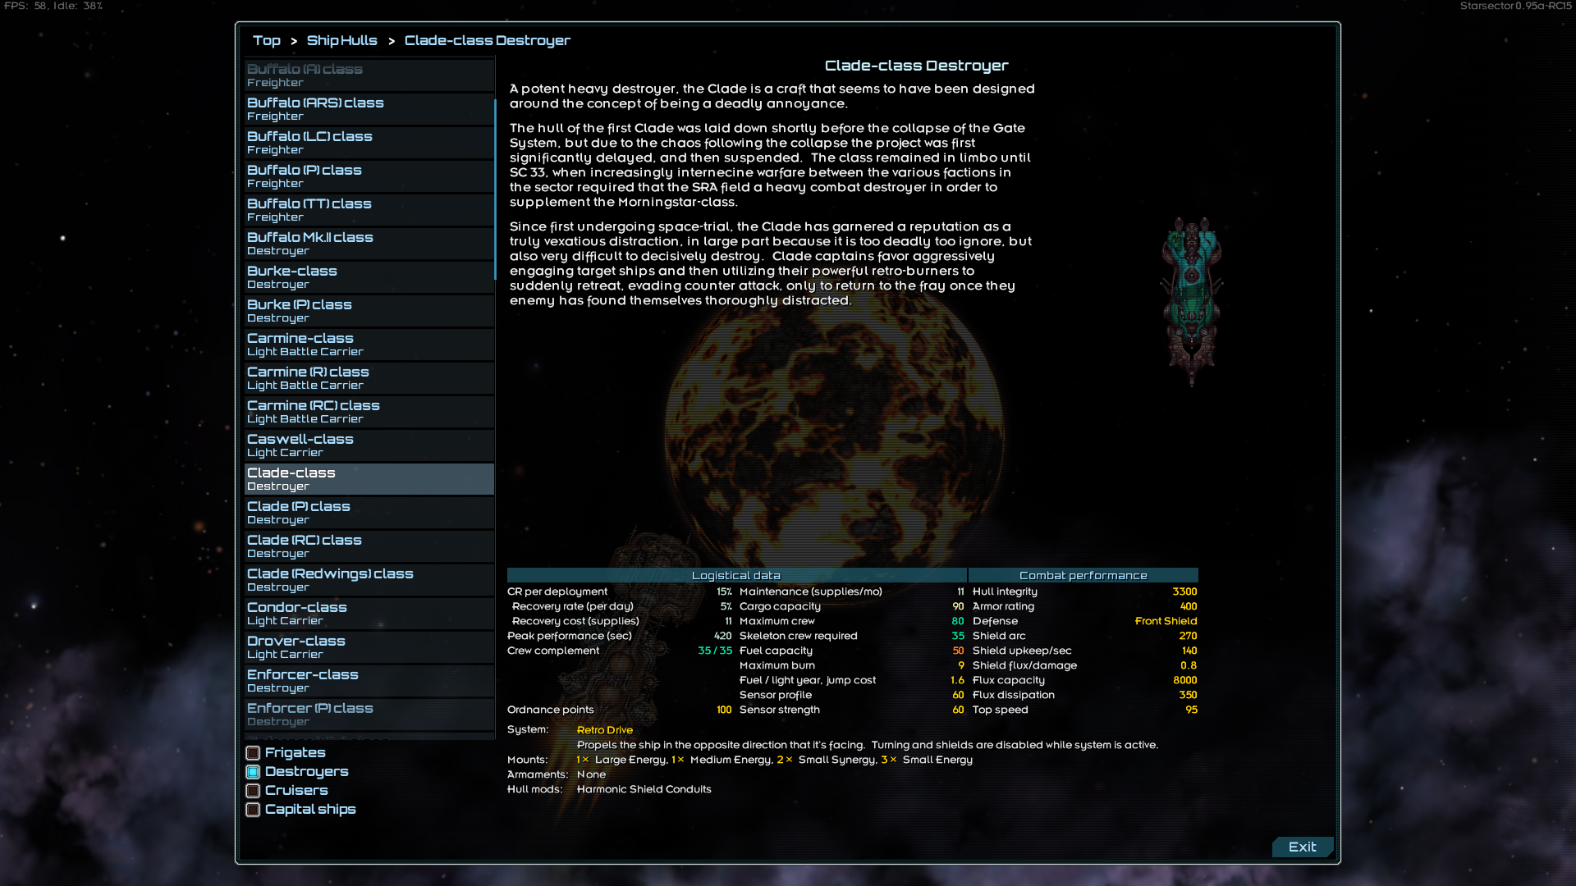This screenshot has width=1576, height=886.
Task: Uncheck the Destroyers filter checkbox
Action: coord(253,772)
